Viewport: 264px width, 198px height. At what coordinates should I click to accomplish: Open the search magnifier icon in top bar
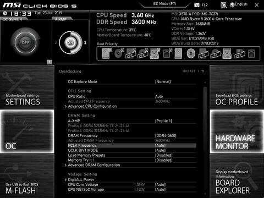coord(223,5)
